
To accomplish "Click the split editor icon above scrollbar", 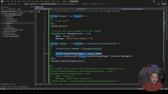I will coord(164,9).
